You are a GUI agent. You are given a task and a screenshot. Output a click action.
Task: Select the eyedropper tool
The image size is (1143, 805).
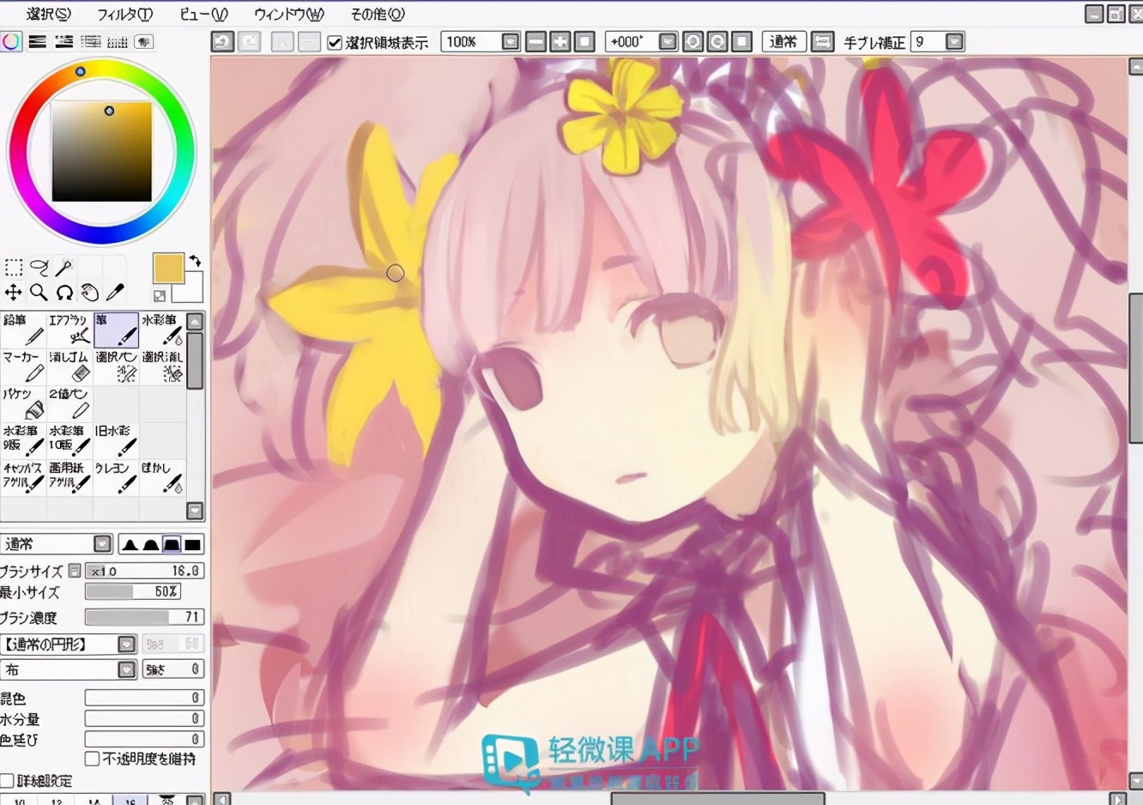pos(114,292)
